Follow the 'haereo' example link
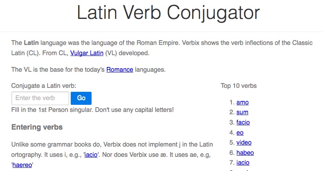 (22, 165)
